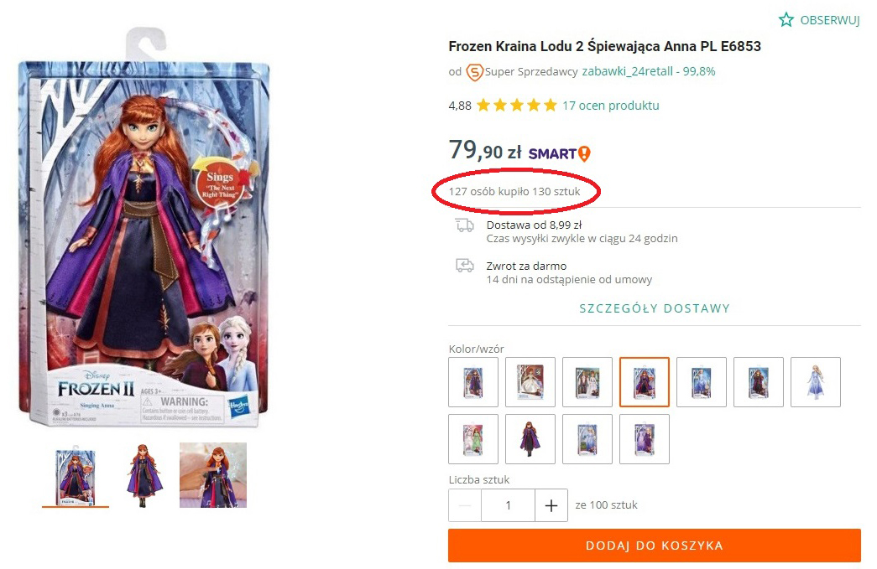Open the 17 ocen produktu reviews

[x=610, y=106]
